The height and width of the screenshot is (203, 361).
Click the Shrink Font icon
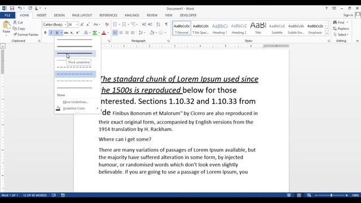click(88, 24)
